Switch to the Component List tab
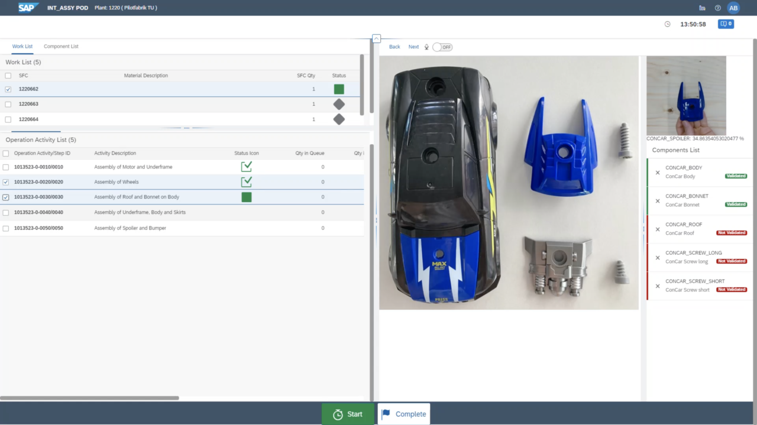Screen dimensions: 757x425 [x=61, y=46]
